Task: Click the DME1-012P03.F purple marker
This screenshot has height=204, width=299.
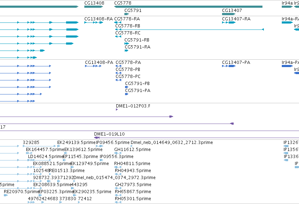Action: [x=117, y=110]
